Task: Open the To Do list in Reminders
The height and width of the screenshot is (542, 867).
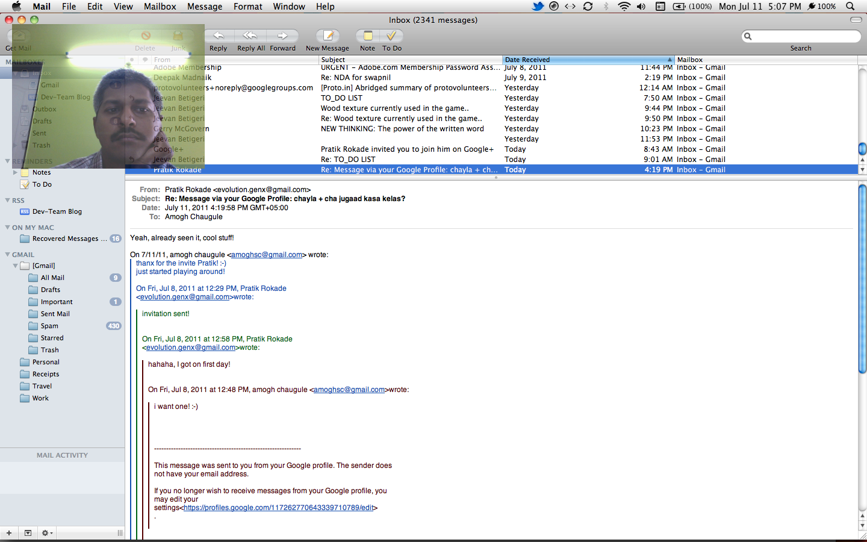Action: coord(42,184)
